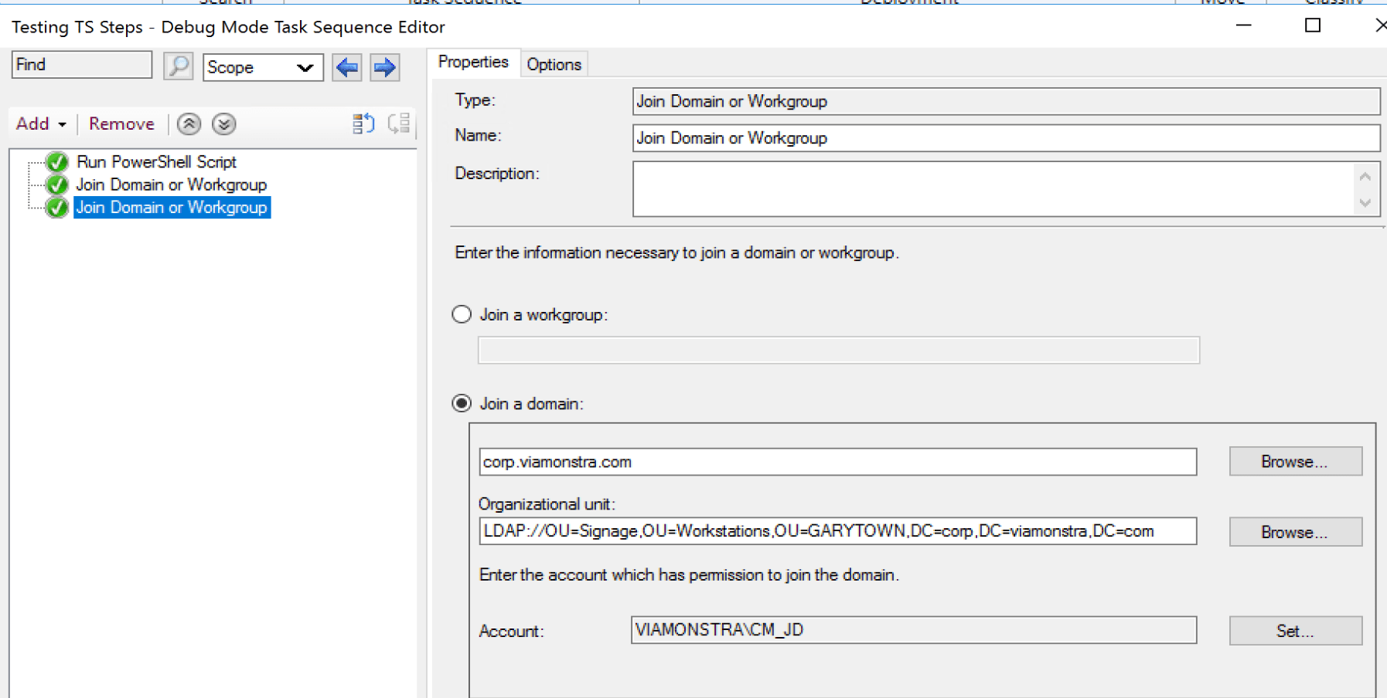The image size is (1387, 698).
Task: Switch to the Properties tab
Action: pos(473,62)
